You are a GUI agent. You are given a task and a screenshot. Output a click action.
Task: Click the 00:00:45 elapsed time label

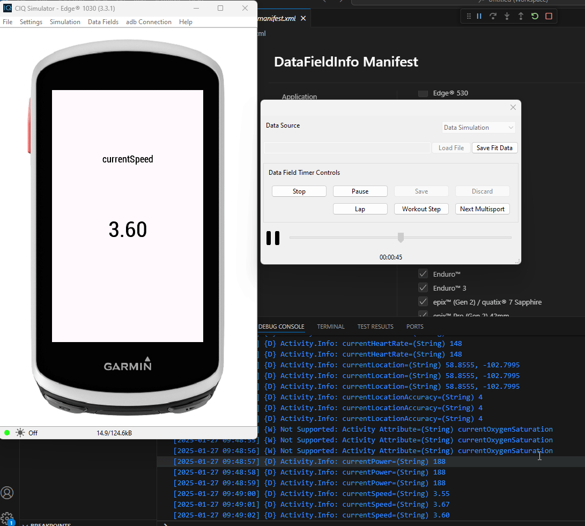point(390,257)
